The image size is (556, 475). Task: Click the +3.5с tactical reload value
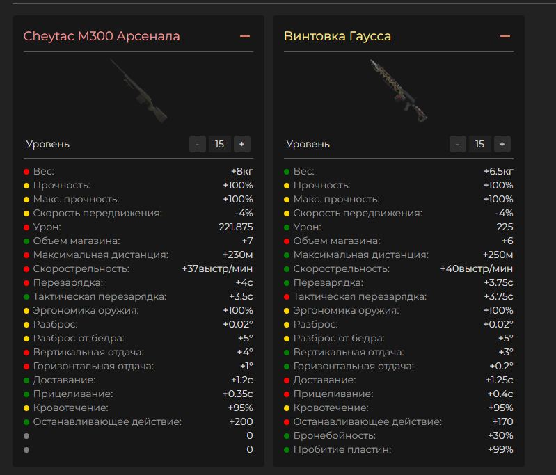(x=241, y=297)
